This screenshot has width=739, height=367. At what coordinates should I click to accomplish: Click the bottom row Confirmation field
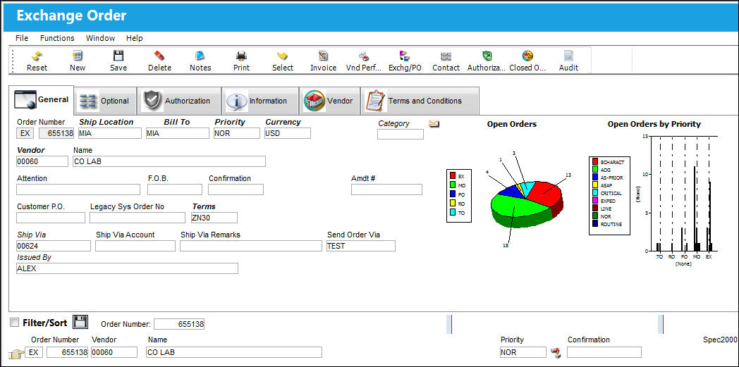point(604,352)
